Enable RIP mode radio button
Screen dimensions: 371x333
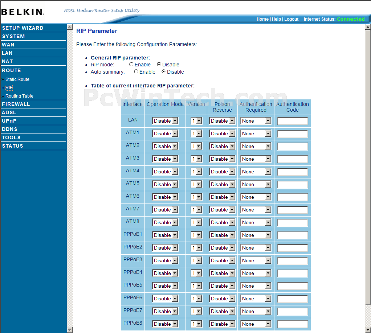pos(131,64)
